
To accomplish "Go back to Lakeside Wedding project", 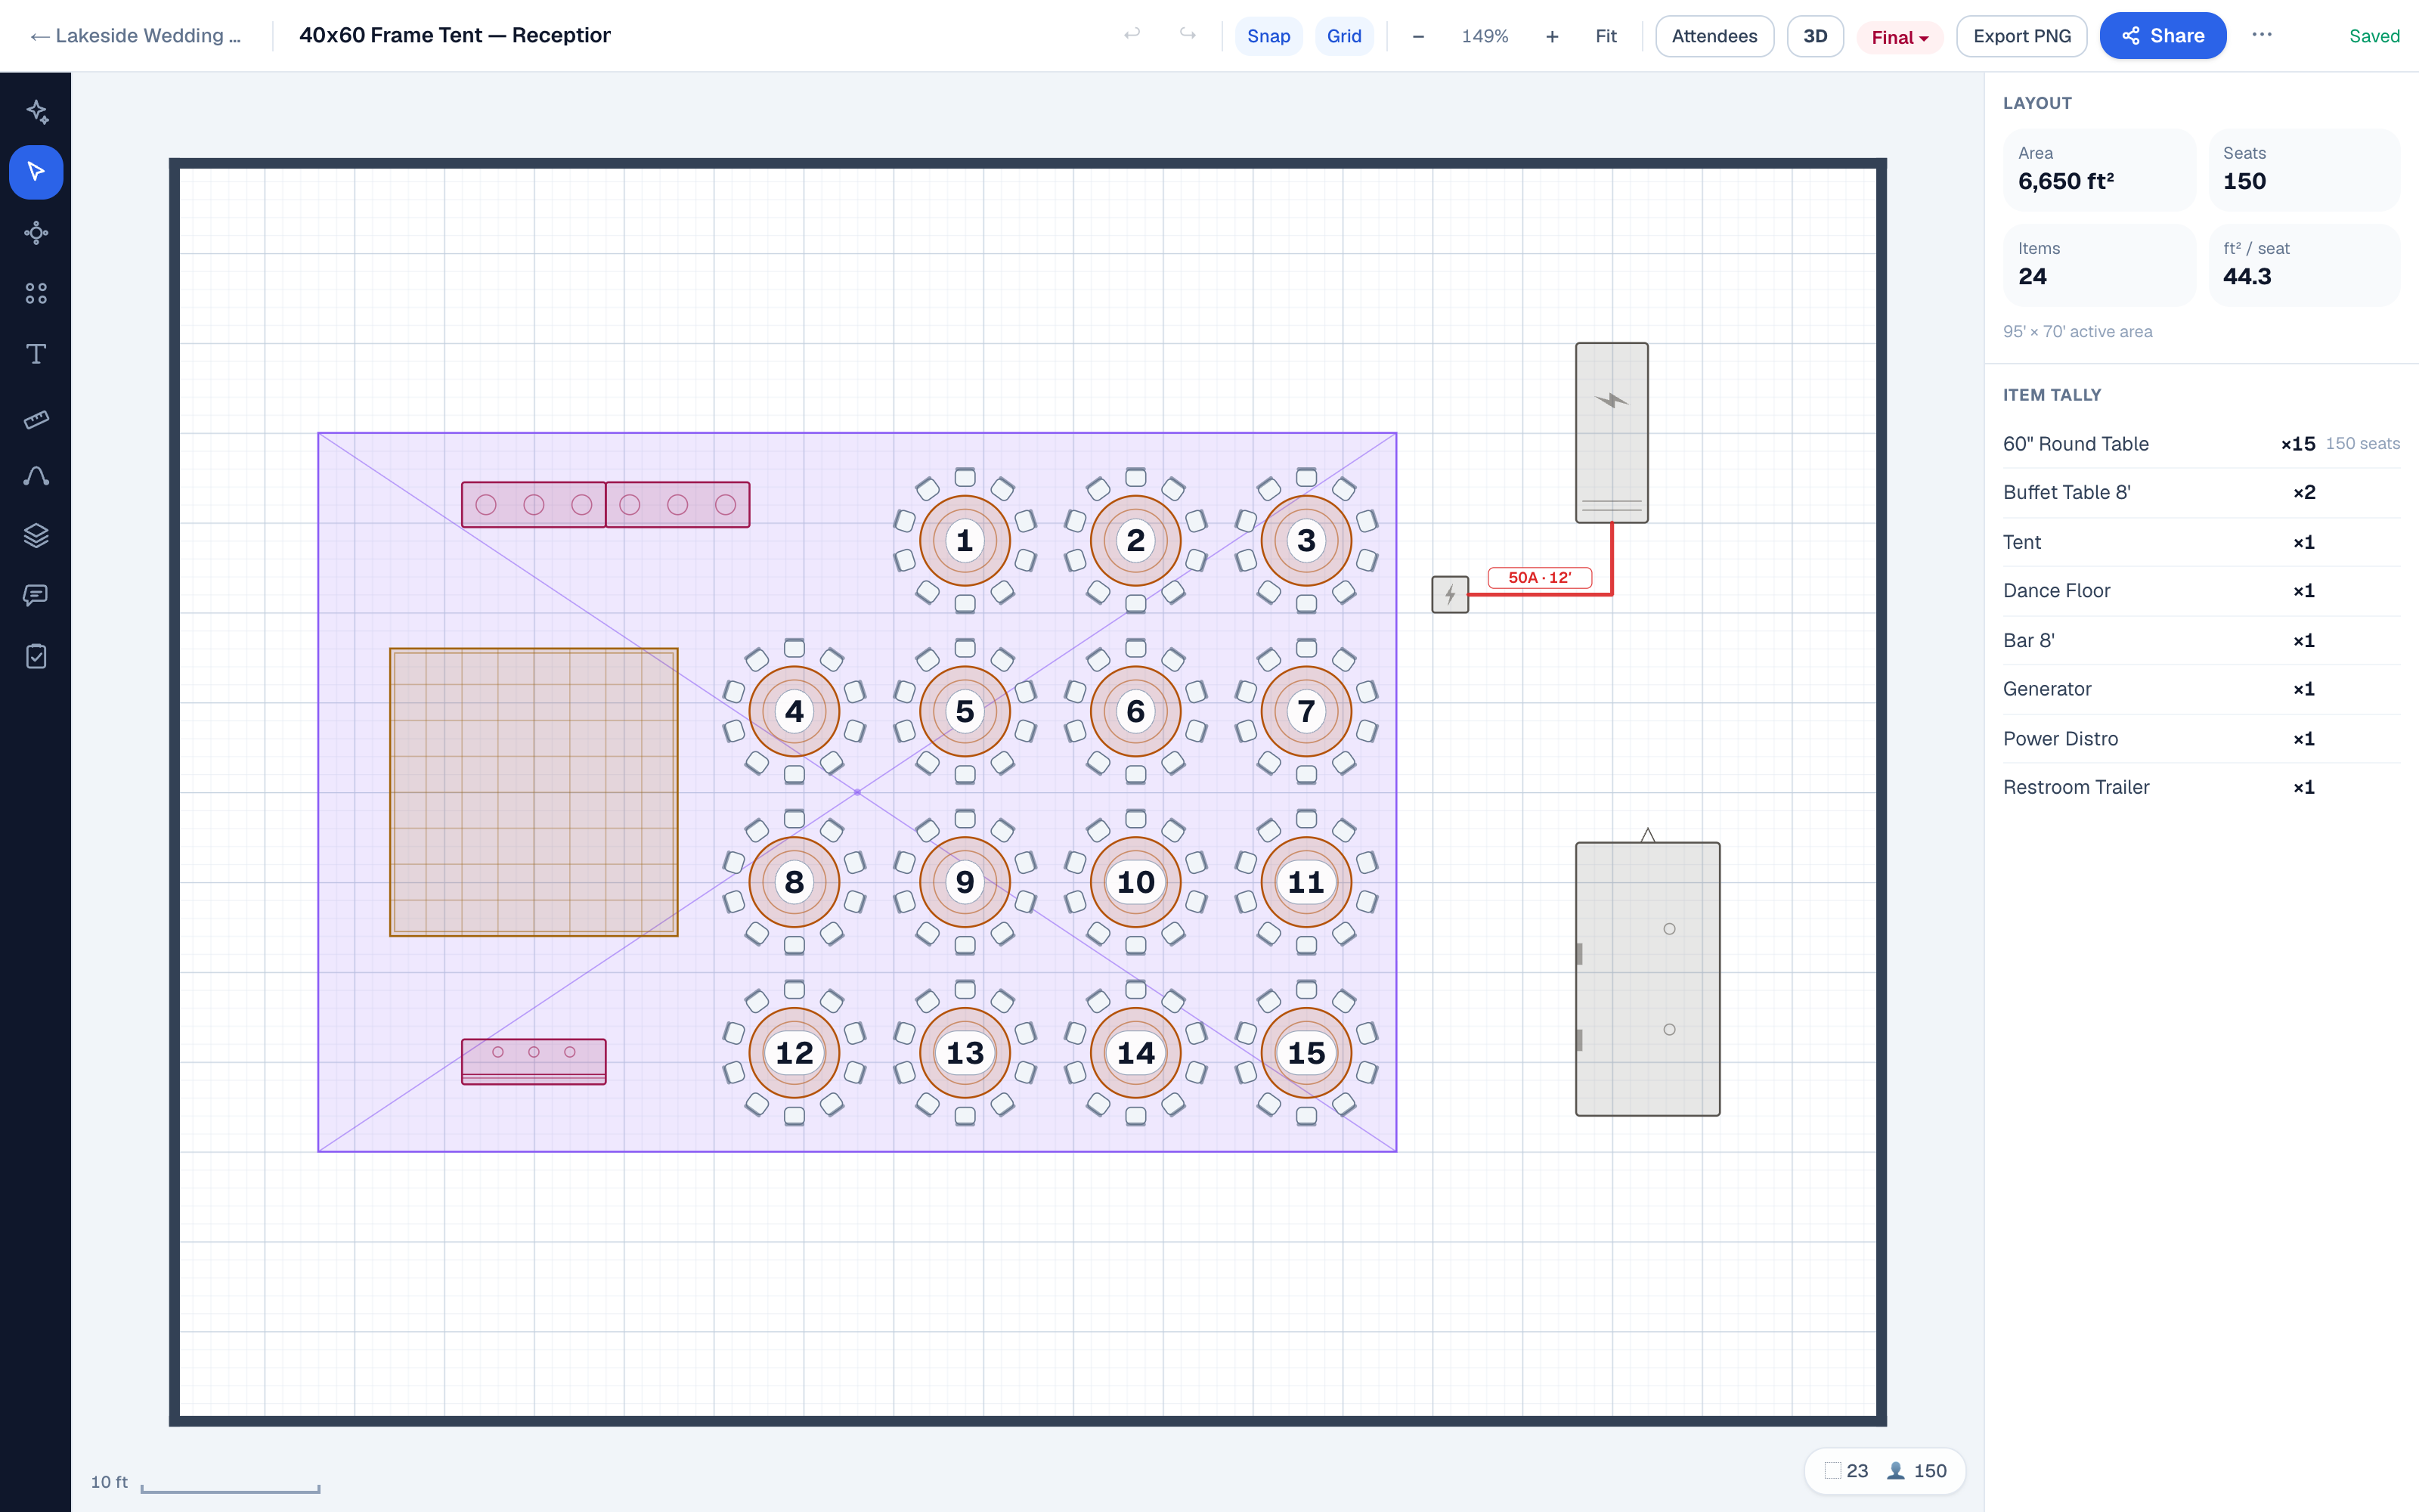I will tap(136, 35).
